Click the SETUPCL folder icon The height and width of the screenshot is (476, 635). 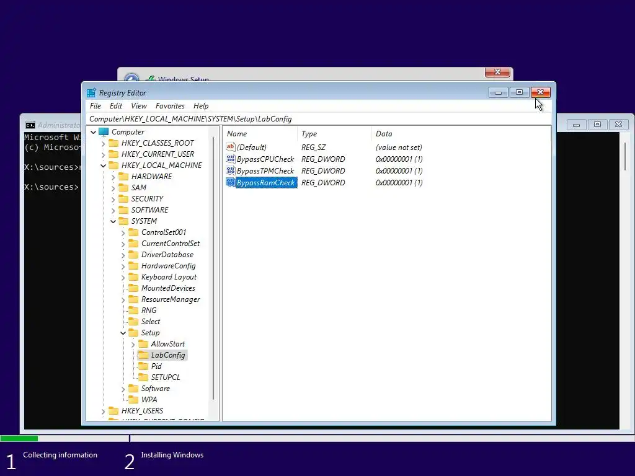(x=143, y=377)
